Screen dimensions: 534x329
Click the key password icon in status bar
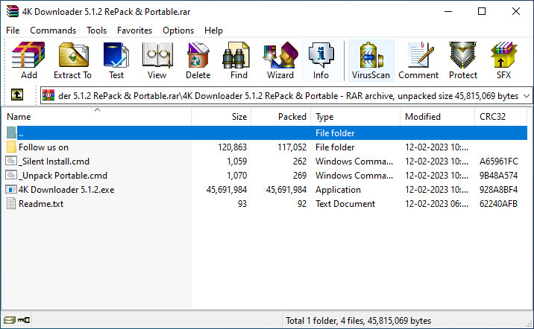(x=24, y=320)
